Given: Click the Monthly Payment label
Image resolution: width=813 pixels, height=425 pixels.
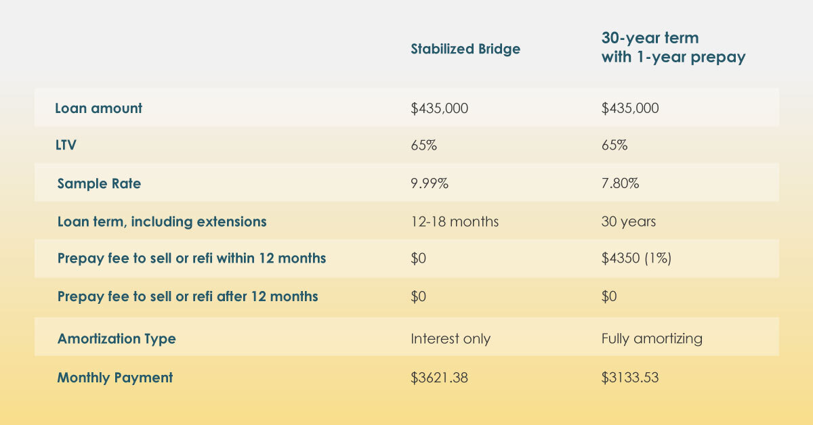Looking at the screenshot, I should (115, 378).
